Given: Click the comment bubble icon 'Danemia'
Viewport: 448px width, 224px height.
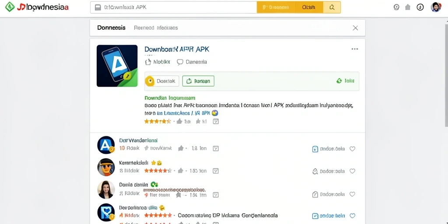Looking at the screenshot, I should (180, 62).
